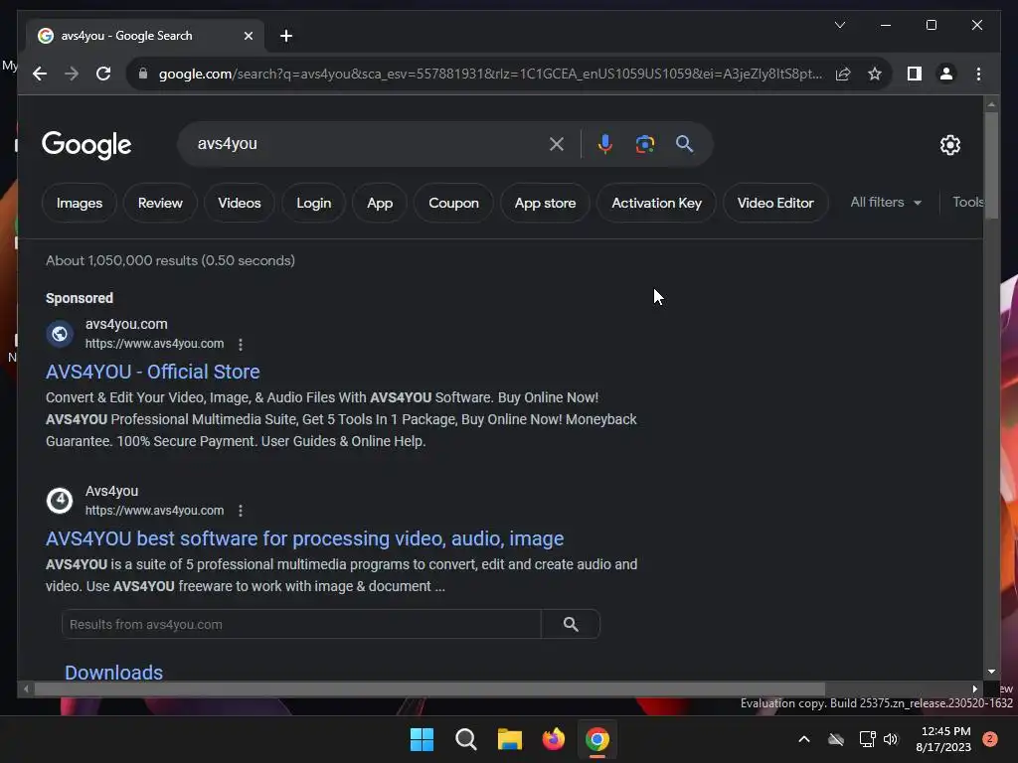Open taskbar Search
The width and height of the screenshot is (1018, 763).
click(466, 739)
